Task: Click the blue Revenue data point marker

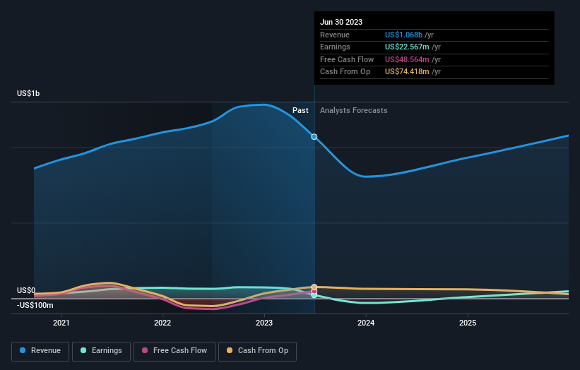Action: click(x=314, y=137)
